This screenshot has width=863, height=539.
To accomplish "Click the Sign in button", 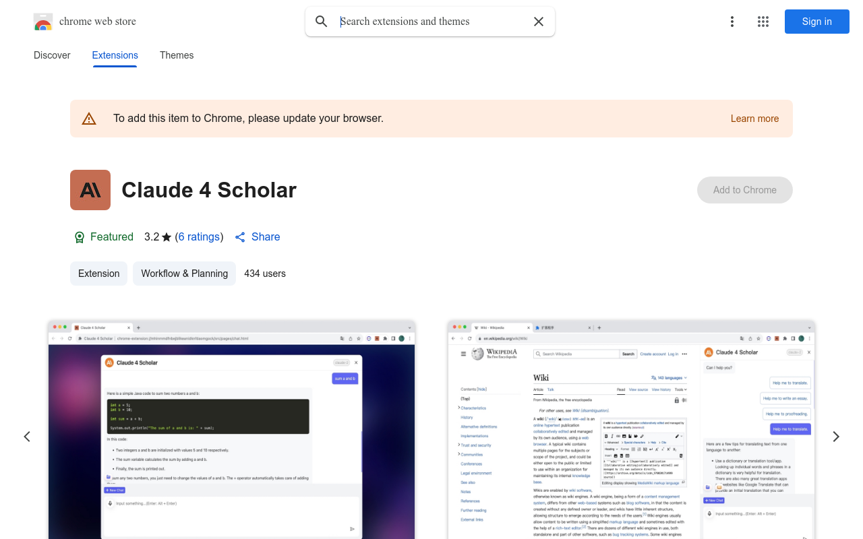I will 816,22.
